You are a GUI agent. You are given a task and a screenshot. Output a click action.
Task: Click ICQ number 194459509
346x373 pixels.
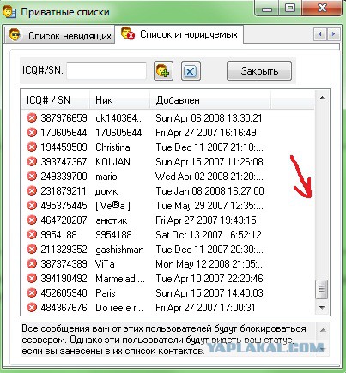(x=64, y=147)
